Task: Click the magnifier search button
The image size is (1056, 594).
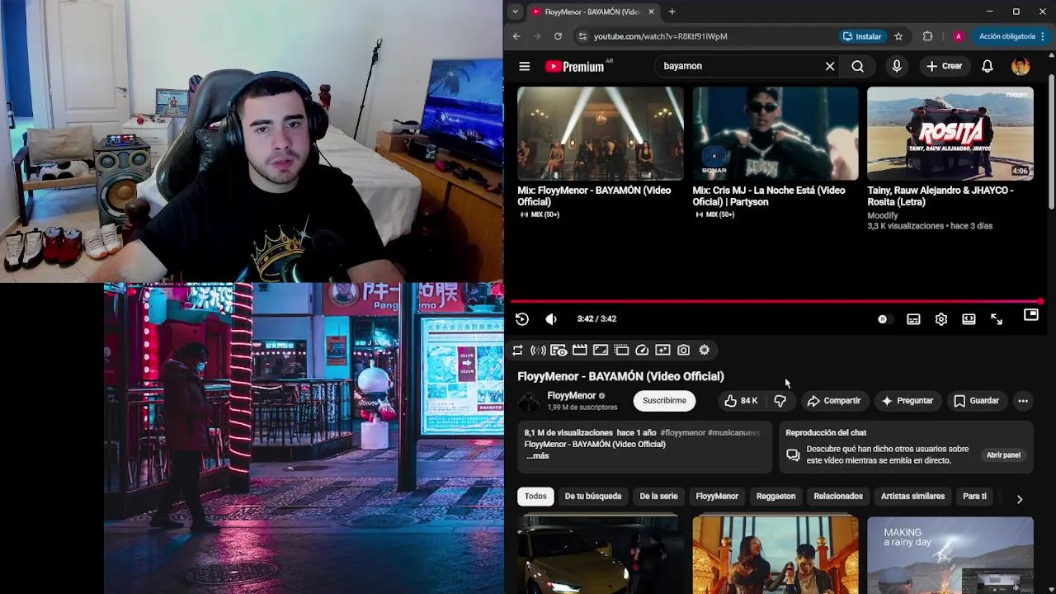Action: click(858, 66)
